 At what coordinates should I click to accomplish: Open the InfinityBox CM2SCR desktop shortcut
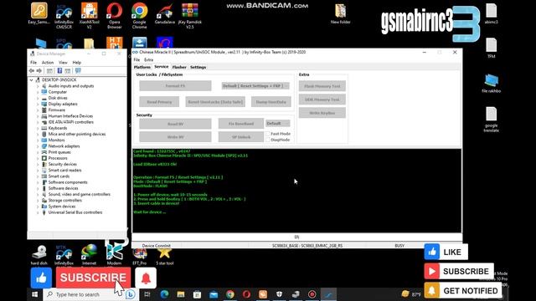[64, 15]
